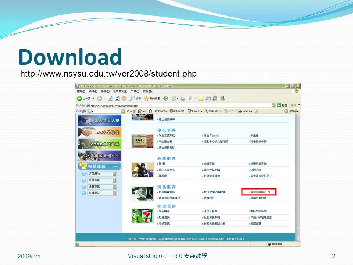
Task: Click the 學生宿舍網 link
Action: [165, 141]
